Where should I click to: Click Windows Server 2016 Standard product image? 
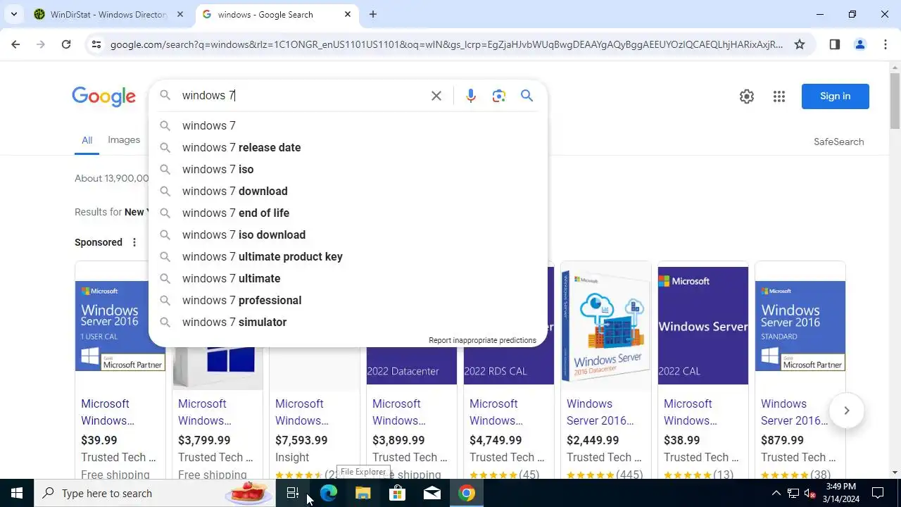coord(800,326)
